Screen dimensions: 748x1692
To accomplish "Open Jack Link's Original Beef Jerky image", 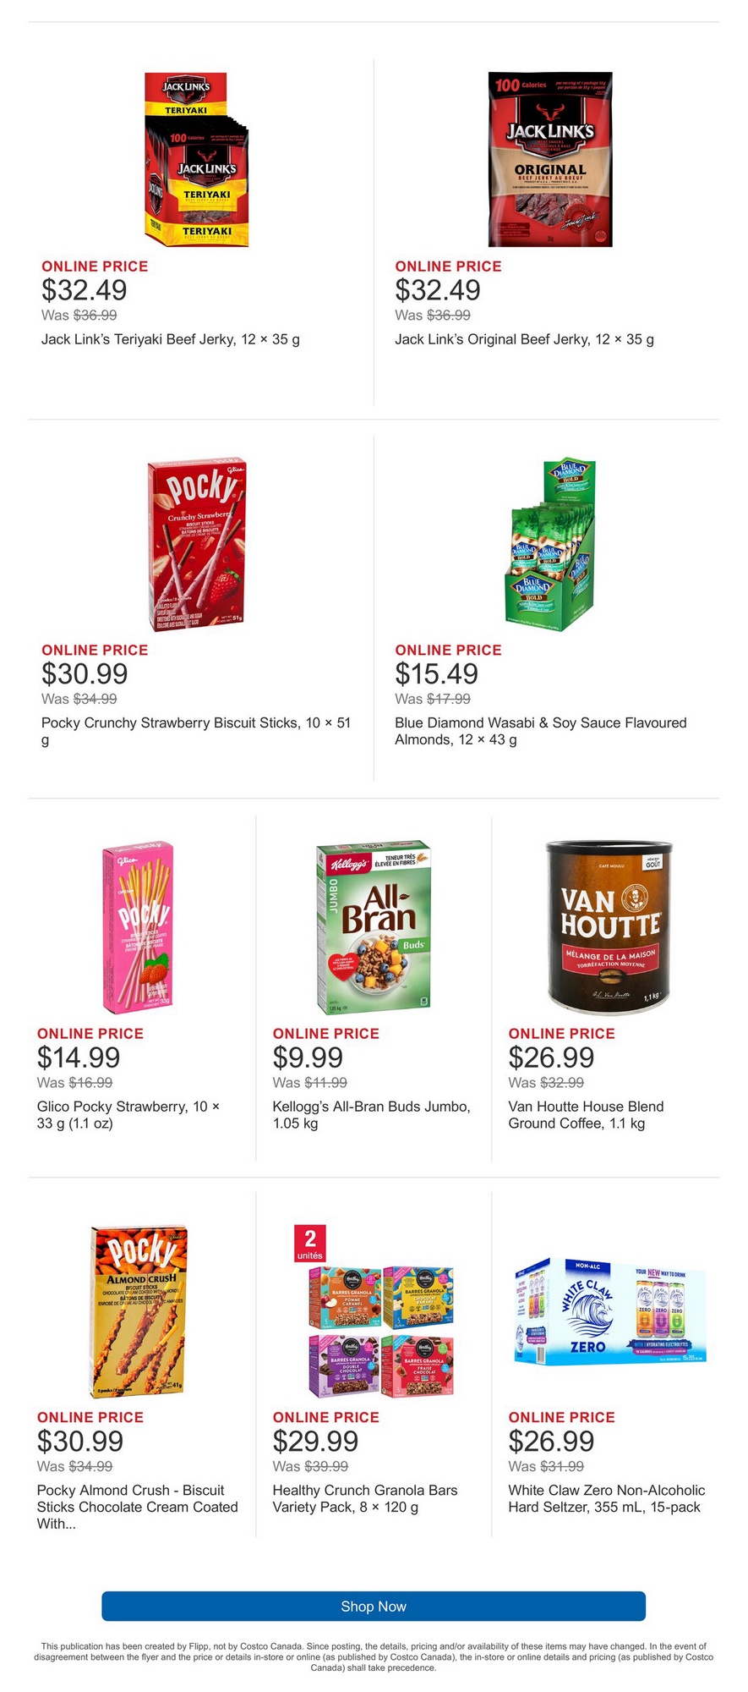I will [x=549, y=160].
